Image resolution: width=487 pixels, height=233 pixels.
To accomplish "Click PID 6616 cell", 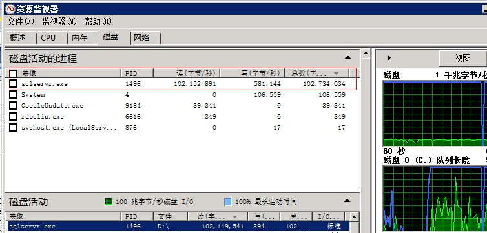I will point(133,117).
